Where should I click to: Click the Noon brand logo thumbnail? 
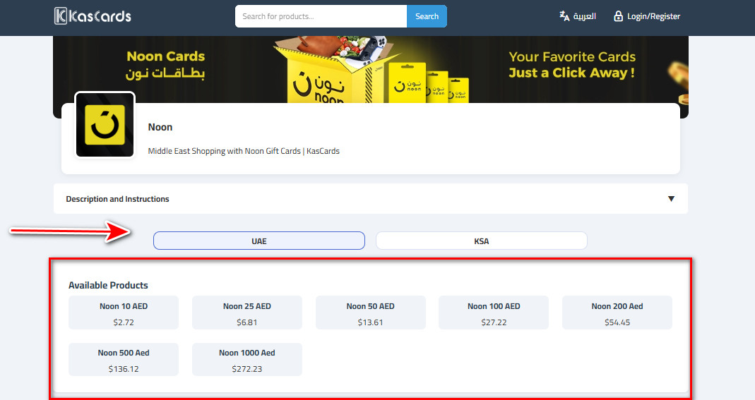(x=105, y=125)
